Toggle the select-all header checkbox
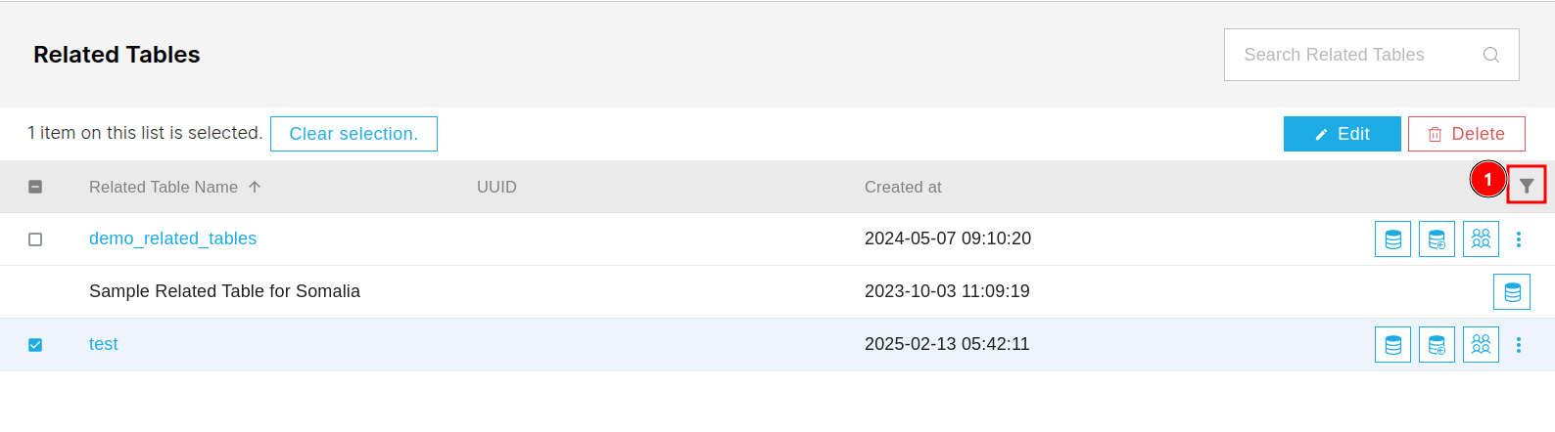Screen dimensions: 1555x432 (x=35, y=187)
